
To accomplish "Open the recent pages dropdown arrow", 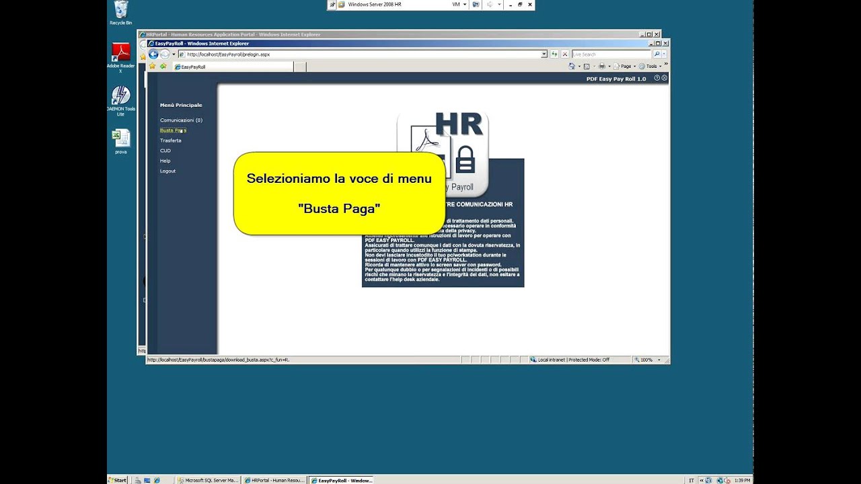I will [174, 54].
